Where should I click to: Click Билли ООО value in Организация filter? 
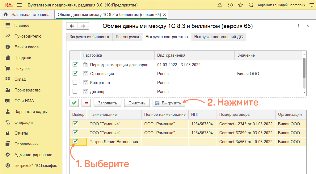coord(248,74)
